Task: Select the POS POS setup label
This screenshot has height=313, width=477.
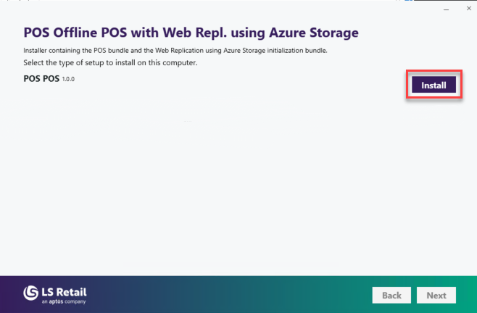Action: point(41,78)
